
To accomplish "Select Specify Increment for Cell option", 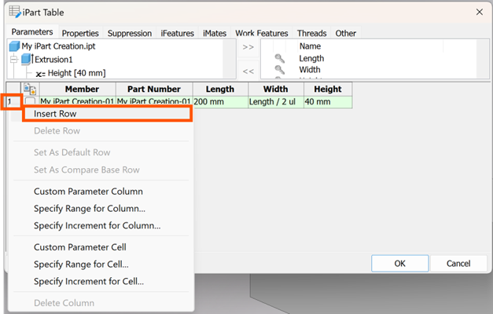I will point(89,281).
